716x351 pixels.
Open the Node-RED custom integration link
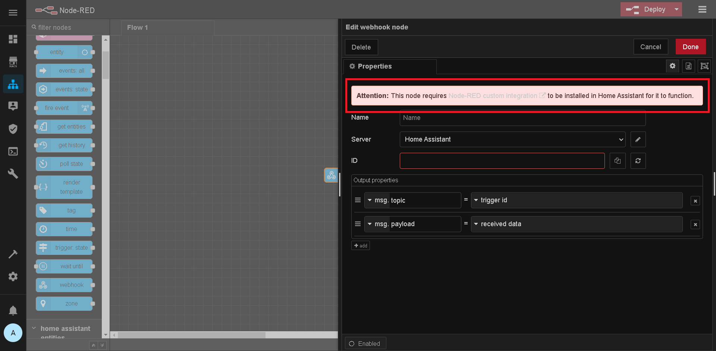(497, 96)
